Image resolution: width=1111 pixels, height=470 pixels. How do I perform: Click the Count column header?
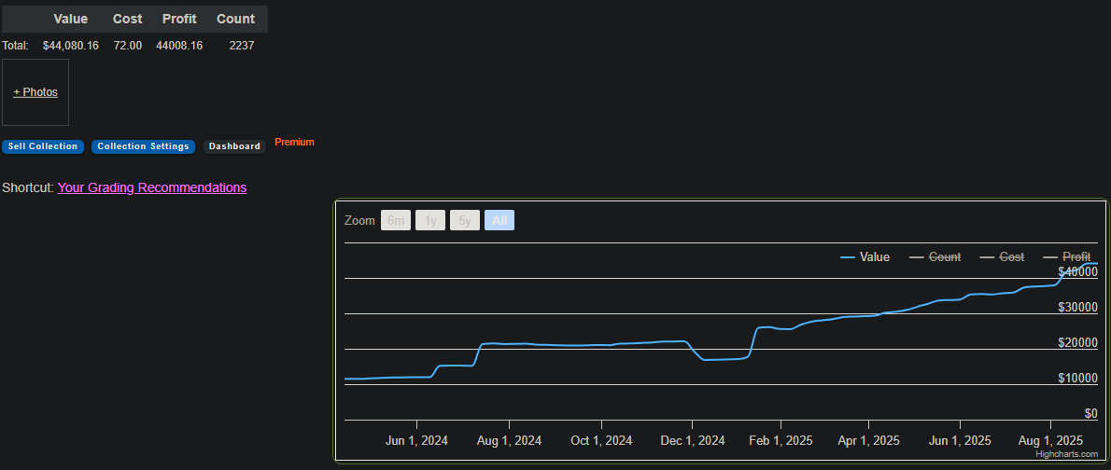pyautogui.click(x=235, y=19)
